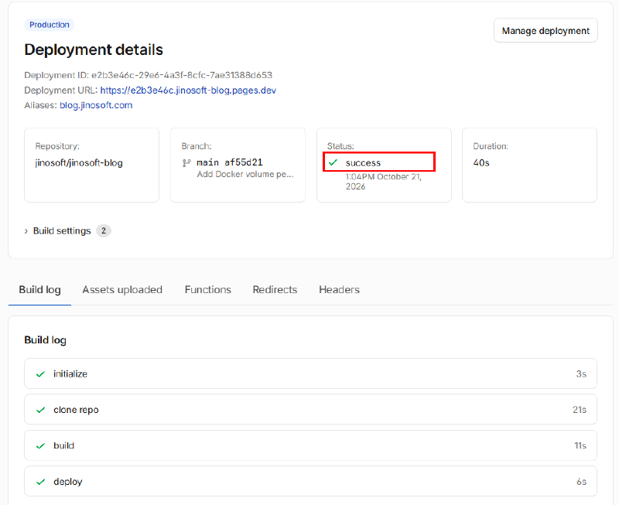The image size is (619, 505).
Task: Click the green checkmark beside build
Action: pyautogui.click(x=41, y=445)
